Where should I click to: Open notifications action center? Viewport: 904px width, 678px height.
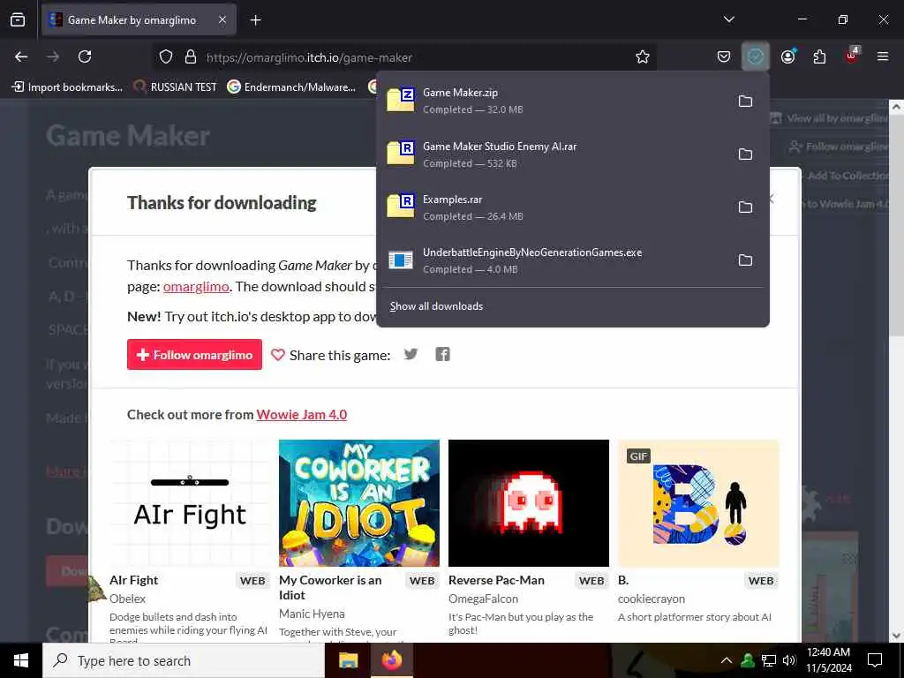[x=875, y=660]
